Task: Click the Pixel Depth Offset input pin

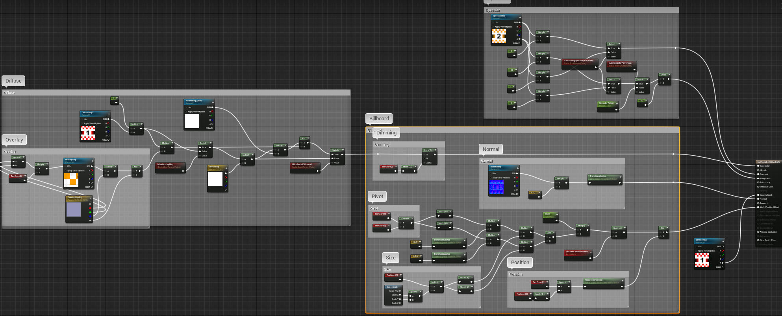Action: (x=758, y=240)
